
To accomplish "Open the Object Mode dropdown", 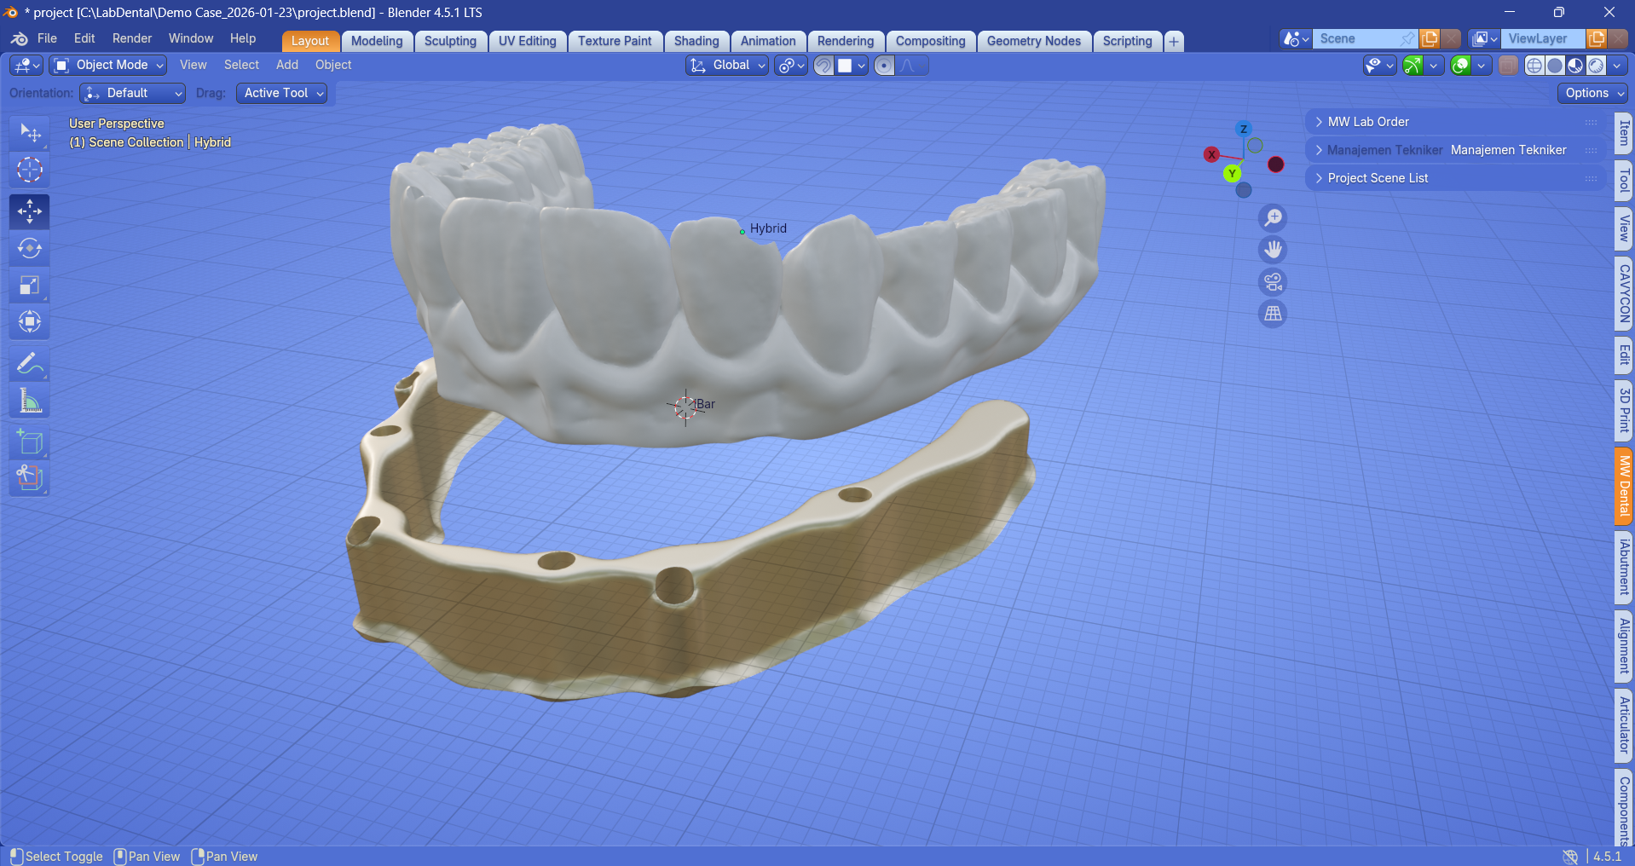I will 107,66.
